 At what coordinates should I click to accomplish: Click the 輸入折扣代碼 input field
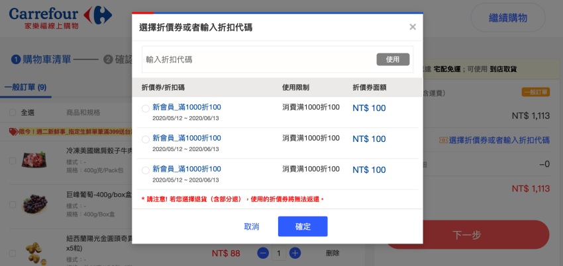(258, 59)
